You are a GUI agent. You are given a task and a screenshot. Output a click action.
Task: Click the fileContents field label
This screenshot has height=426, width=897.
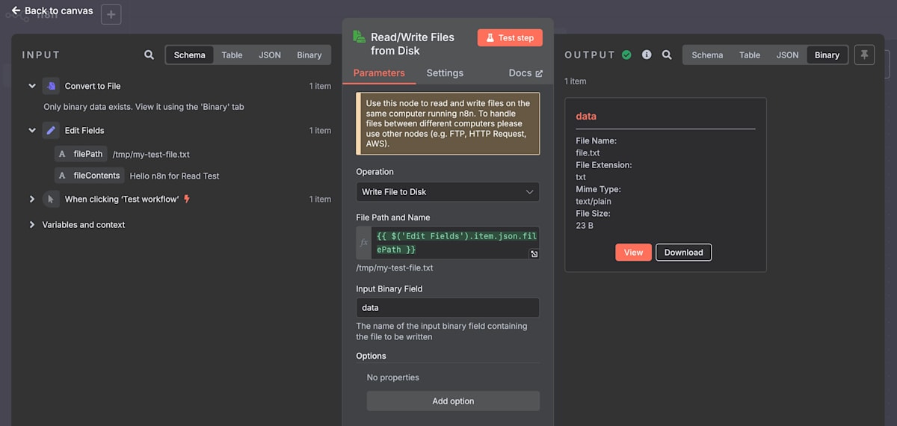[x=96, y=176]
